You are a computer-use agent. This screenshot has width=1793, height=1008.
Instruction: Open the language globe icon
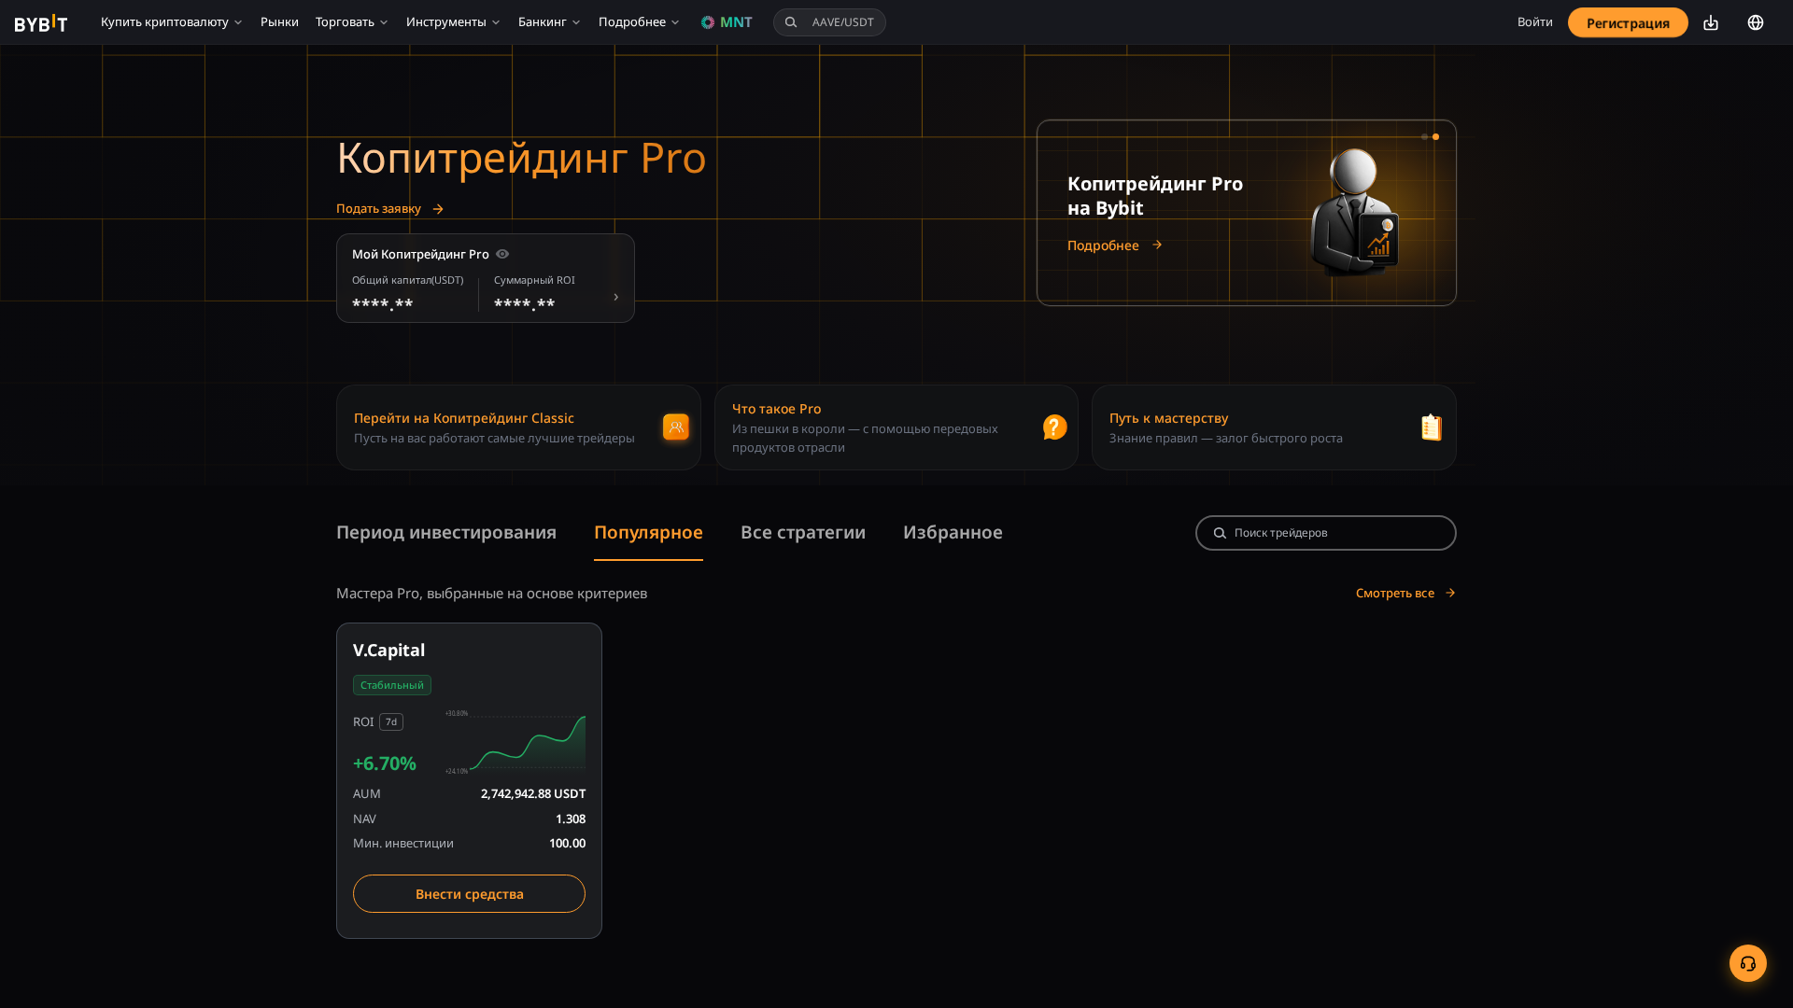click(1756, 22)
